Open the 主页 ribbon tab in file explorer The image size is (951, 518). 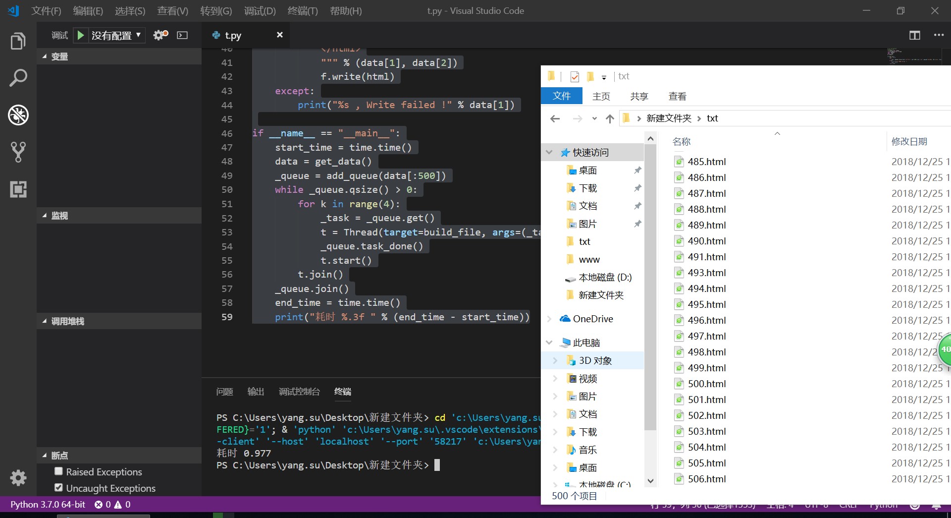tap(601, 97)
